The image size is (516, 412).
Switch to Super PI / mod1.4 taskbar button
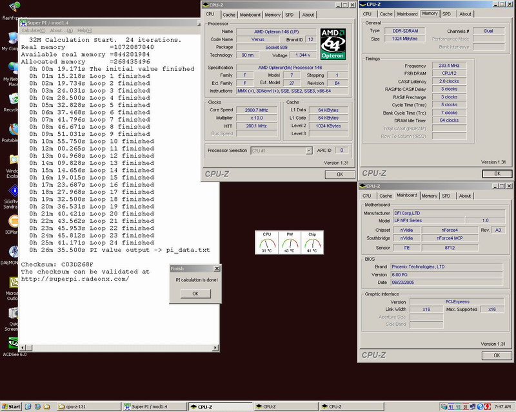pos(154,407)
